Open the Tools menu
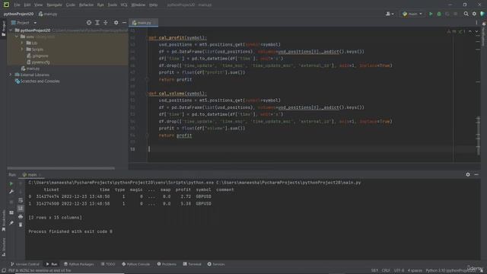Screen dimensions: 487x274 [112, 5]
